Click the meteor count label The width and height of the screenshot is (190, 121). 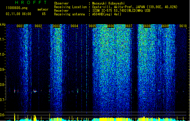pos(43,9)
